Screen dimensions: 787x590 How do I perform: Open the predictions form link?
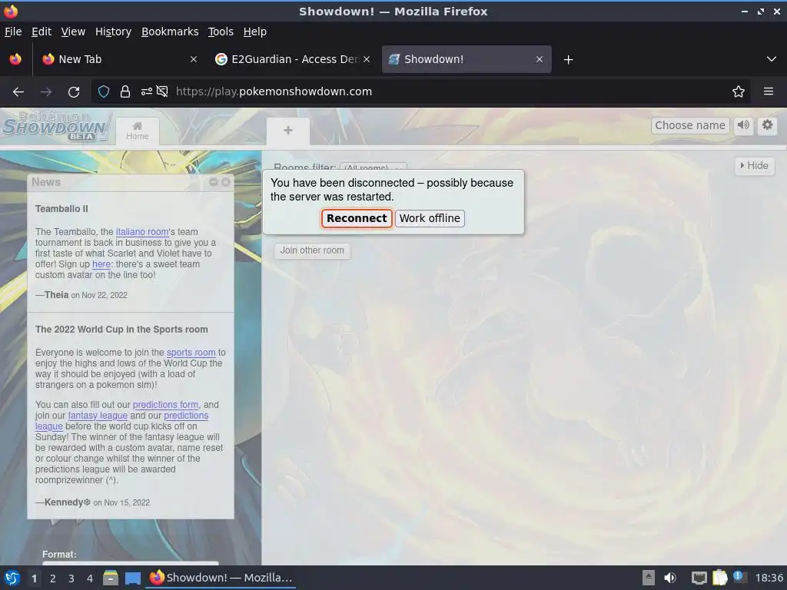tap(166, 404)
